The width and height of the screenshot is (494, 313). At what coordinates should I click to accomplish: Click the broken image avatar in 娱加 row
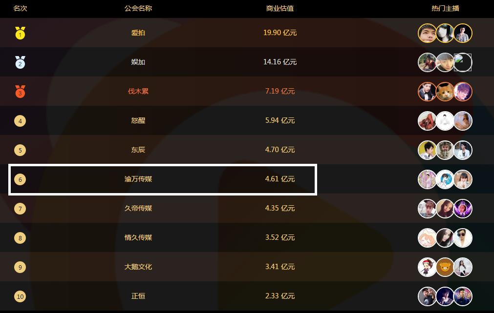click(x=463, y=62)
